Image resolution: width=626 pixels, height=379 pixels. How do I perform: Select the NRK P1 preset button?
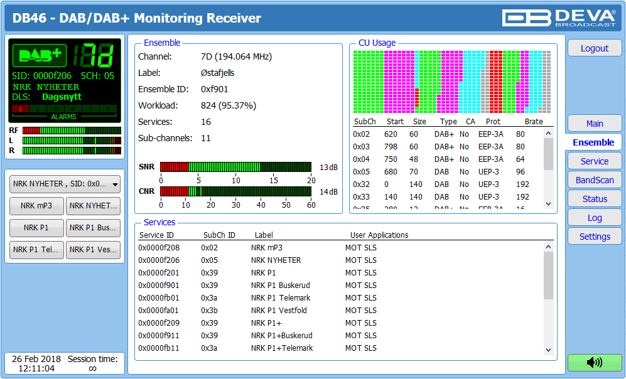(36, 228)
